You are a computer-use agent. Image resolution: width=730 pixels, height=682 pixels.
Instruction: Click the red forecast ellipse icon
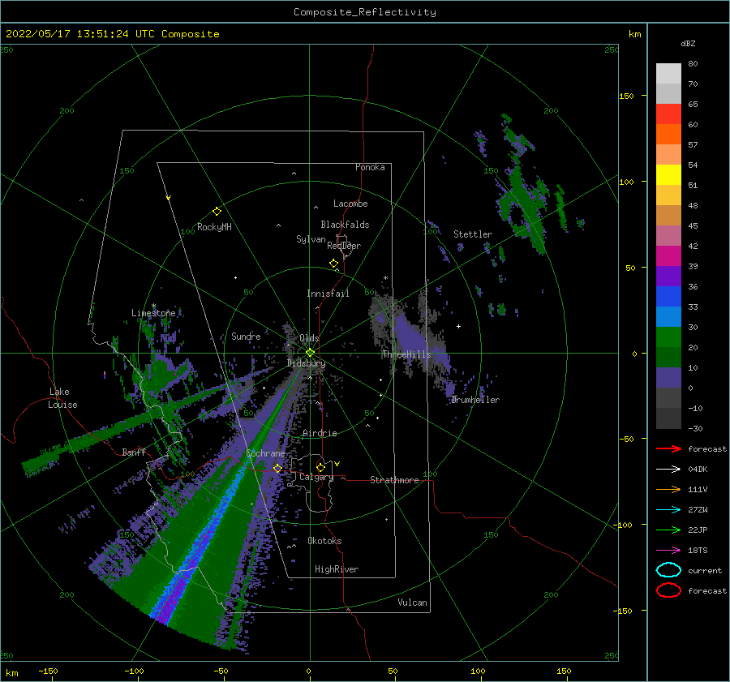point(668,590)
